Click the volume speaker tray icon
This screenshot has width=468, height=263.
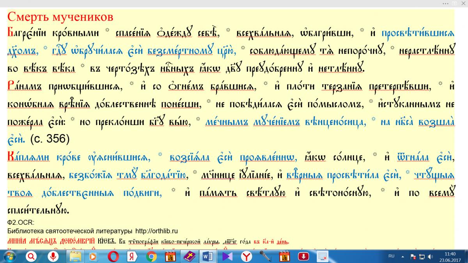(x=430, y=256)
